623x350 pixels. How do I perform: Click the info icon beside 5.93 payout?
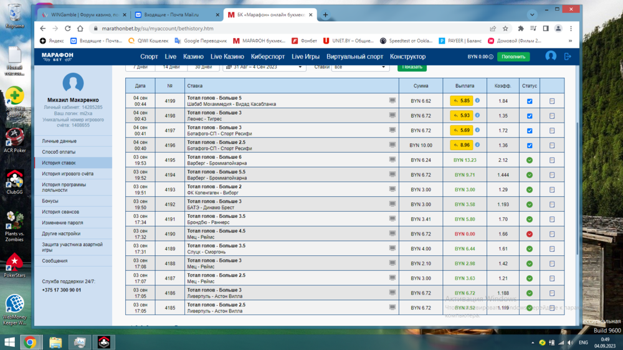(x=478, y=115)
